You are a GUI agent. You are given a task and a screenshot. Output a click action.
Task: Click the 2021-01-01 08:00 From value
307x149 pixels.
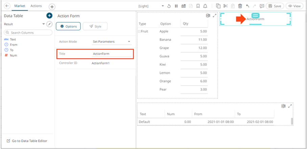[x=221, y=122]
